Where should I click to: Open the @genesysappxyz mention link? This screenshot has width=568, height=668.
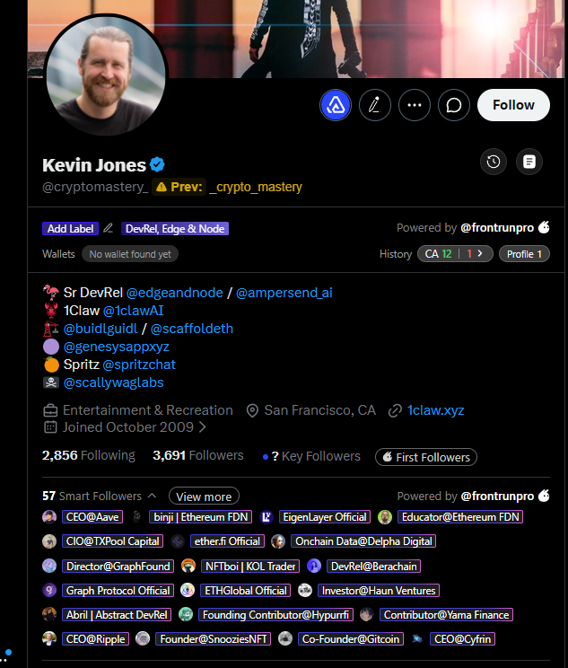117,347
